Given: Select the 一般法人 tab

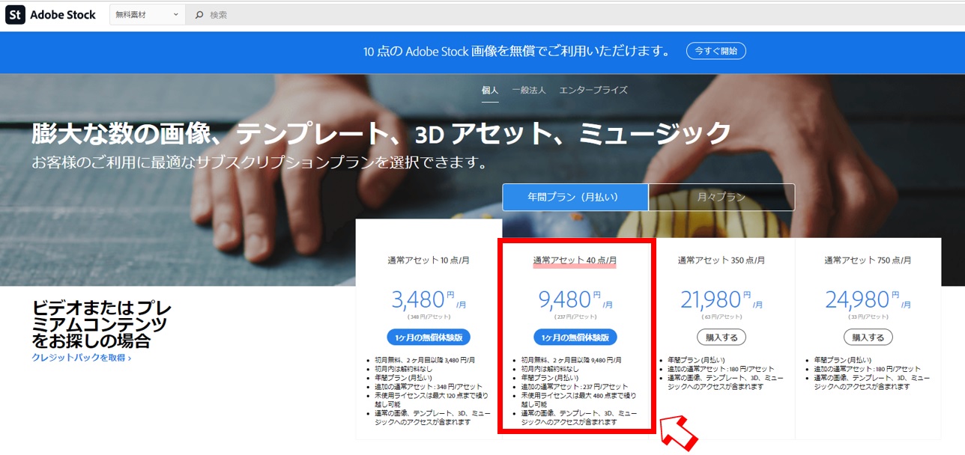Looking at the screenshot, I should click(x=529, y=90).
